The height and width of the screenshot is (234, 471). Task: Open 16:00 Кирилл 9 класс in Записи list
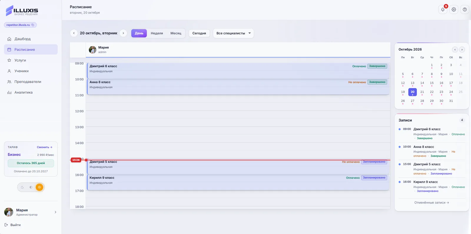(x=432, y=186)
